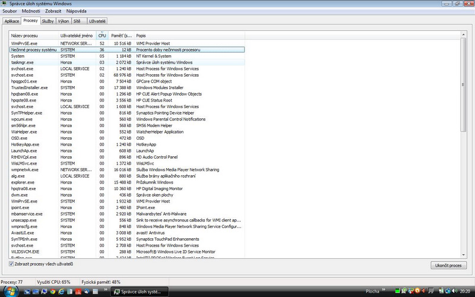Open the Zobrazit menu

tap(53, 11)
